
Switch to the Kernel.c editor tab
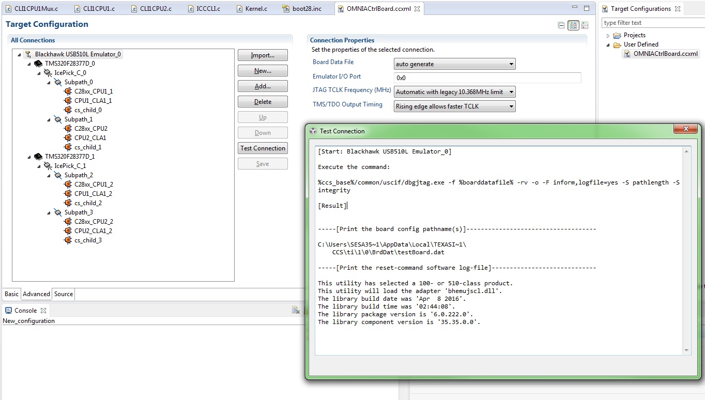(253, 9)
